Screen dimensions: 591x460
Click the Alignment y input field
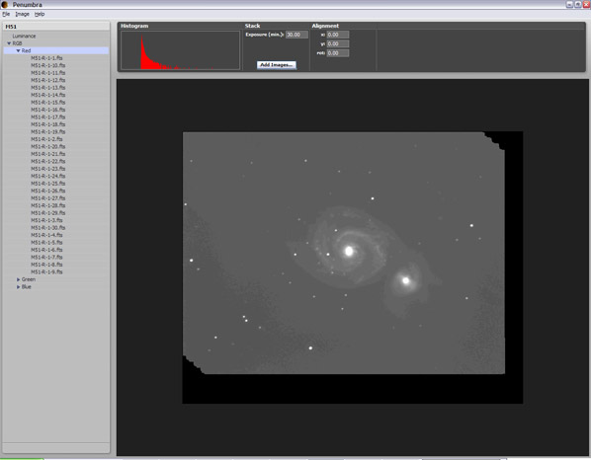click(x=338, y=44)
